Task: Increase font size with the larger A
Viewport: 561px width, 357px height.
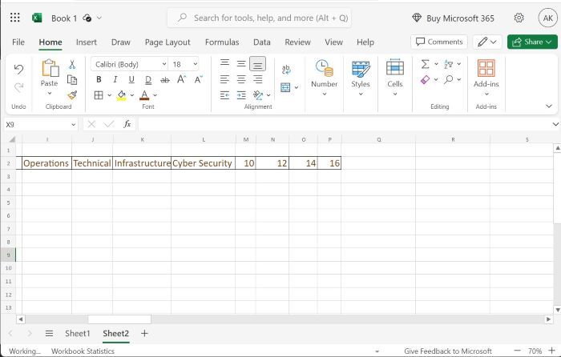Action: (x=181, y=79)
